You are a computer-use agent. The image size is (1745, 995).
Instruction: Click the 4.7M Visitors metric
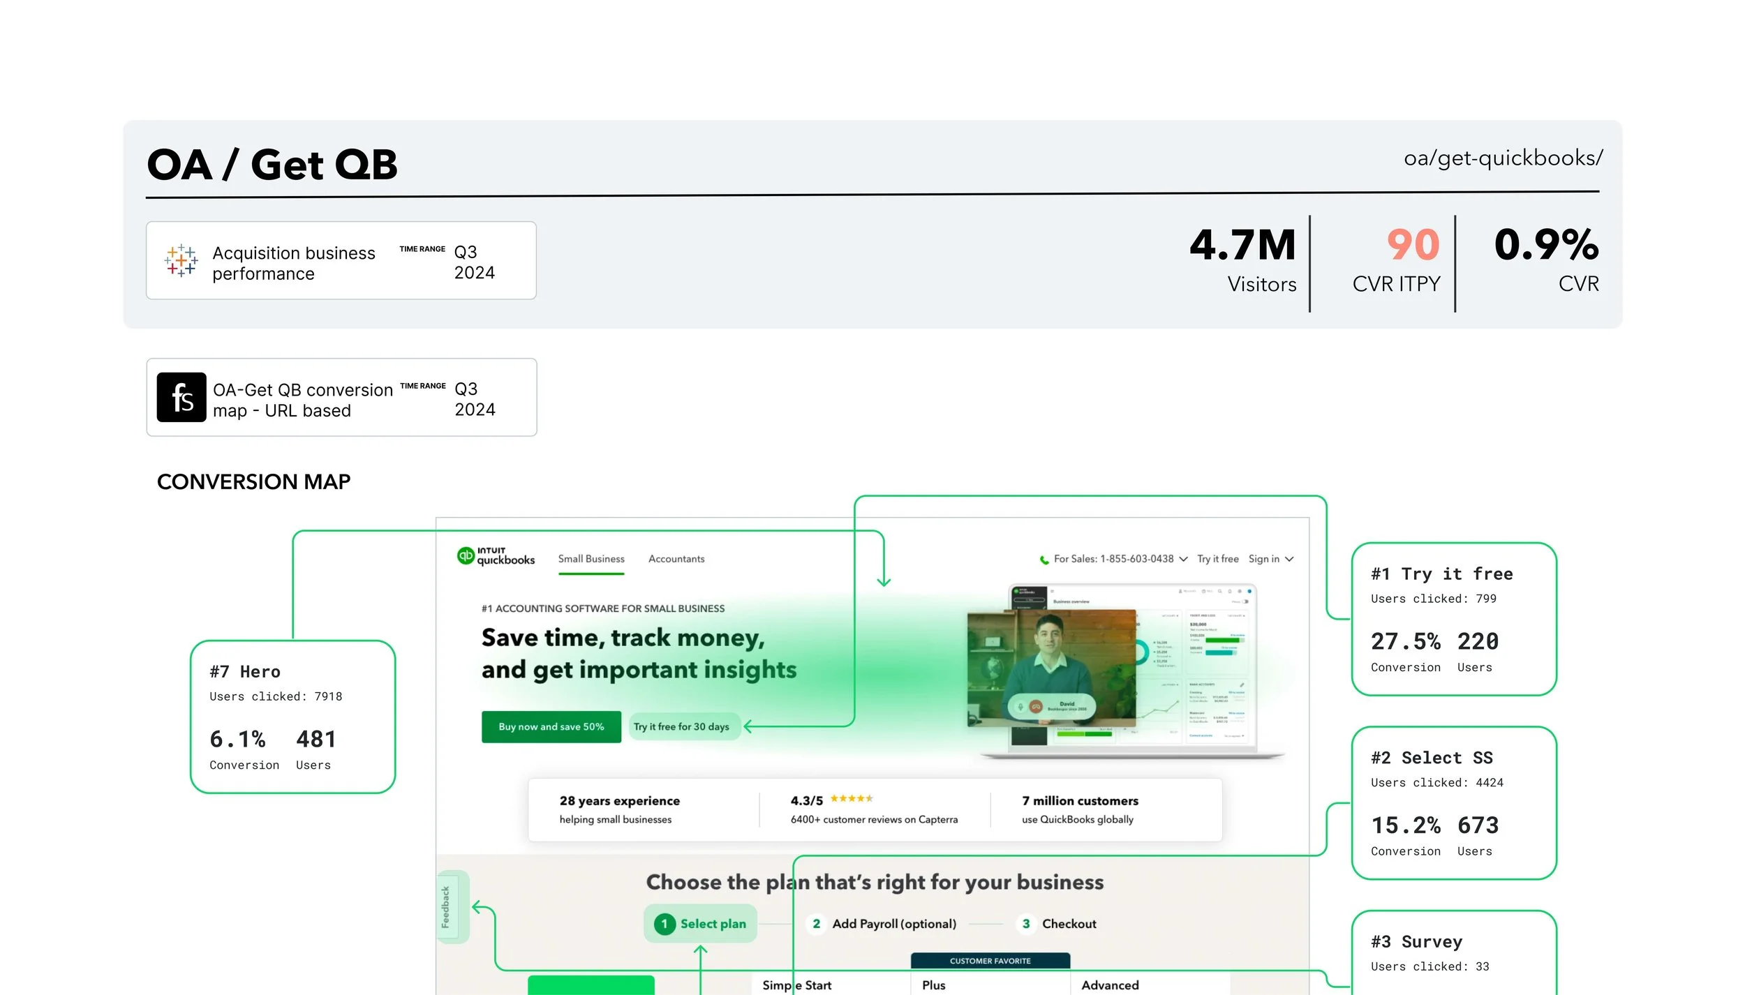(1242, 260)
